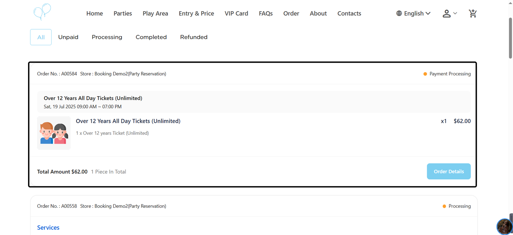Expand the account menu chevron
The height and width of the screenshot is (235, 513).
pos(455,13)
